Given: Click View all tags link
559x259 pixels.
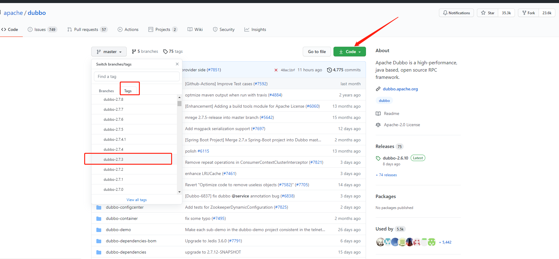Looking at the screenshot, I should click(x=137, y=200).
